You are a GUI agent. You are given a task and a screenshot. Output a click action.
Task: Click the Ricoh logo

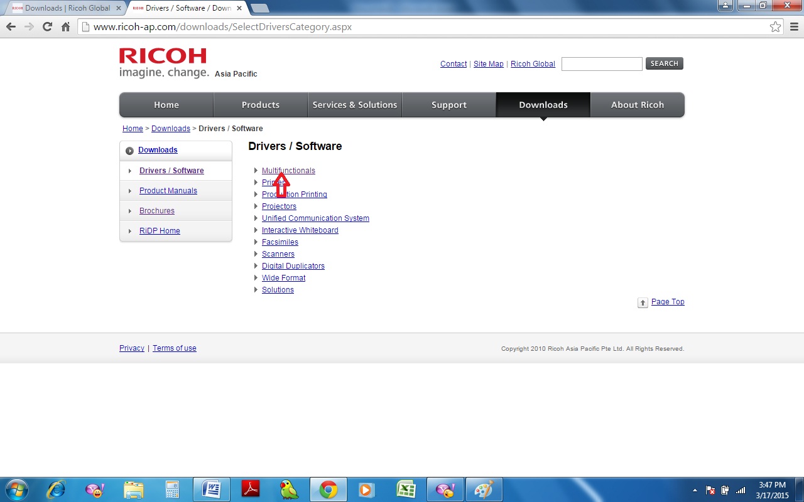(x=164, y=63)
